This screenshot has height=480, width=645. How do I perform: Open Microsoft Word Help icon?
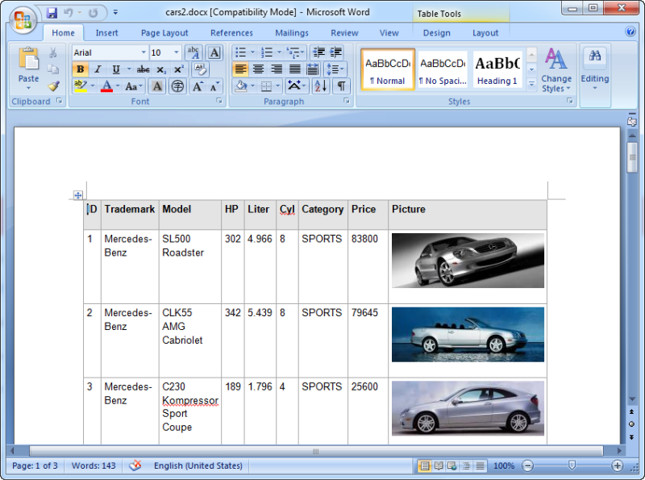pos(630,31)
